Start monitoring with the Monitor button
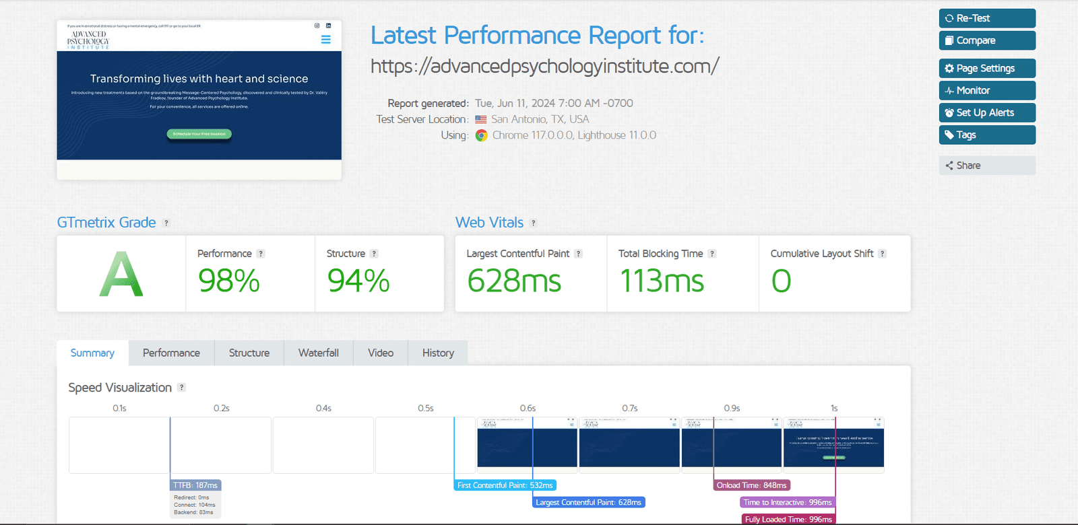Screen dimensions: 1078x525 pos(987,90)
